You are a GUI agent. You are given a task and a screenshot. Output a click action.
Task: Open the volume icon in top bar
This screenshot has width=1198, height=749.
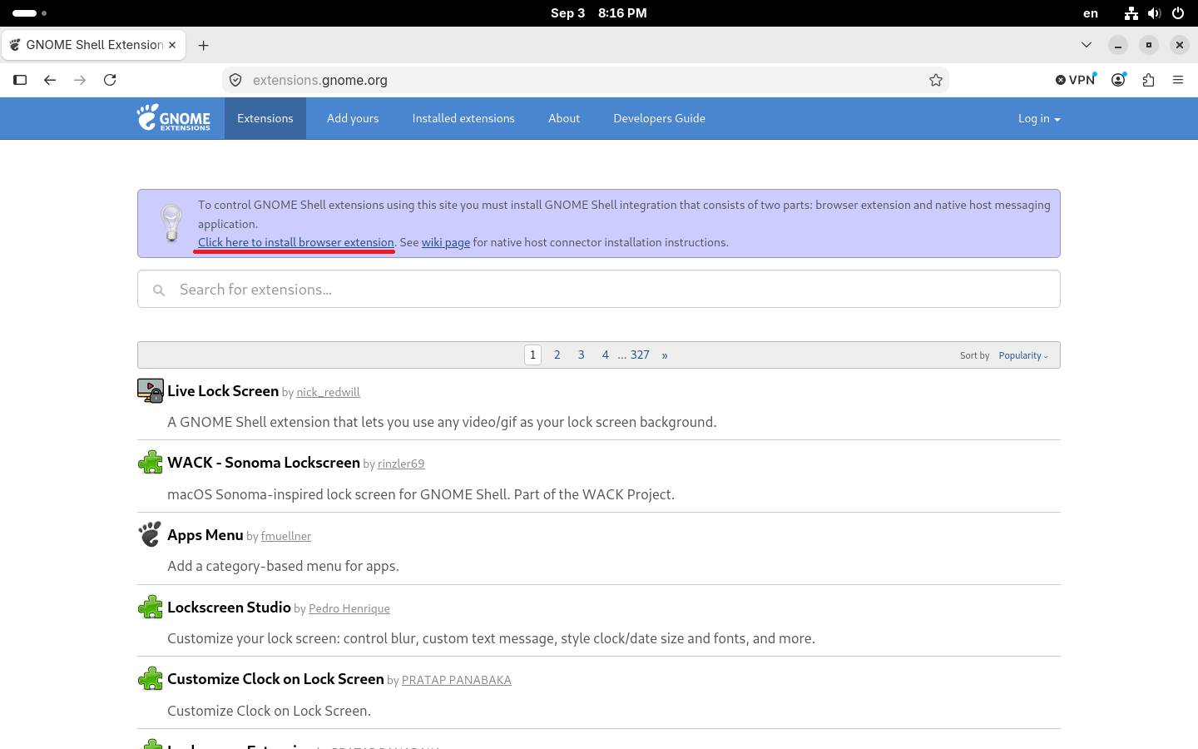click(1154, 13)
